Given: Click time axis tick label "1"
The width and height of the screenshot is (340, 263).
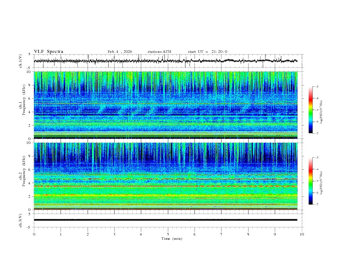Looking at the screenshot, I should click(x=61, y=234).
